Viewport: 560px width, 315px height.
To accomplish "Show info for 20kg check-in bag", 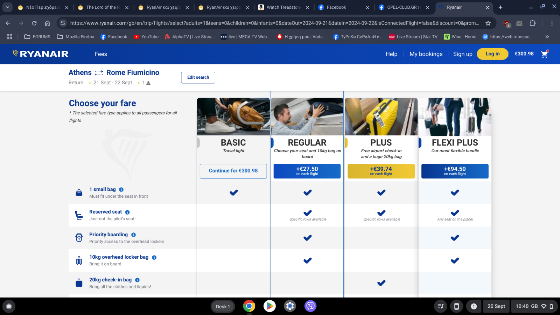I will click(137, 280).
